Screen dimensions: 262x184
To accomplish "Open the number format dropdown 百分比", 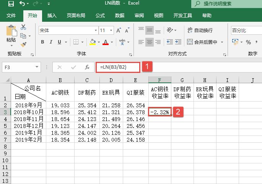I will tap(246, 30).
